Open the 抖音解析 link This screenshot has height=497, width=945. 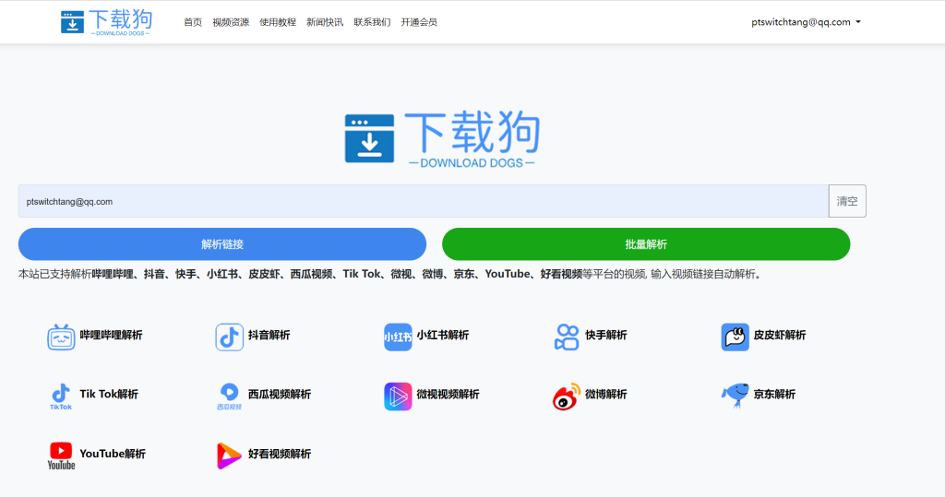[269, 335]
